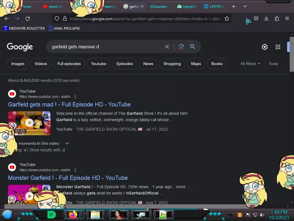Open Pocket save icon
294x221 pixels.
256,18
